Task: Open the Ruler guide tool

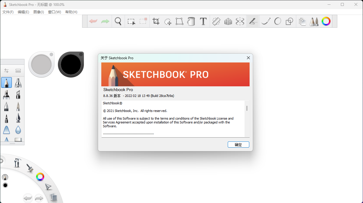Action: pos(217,21)
